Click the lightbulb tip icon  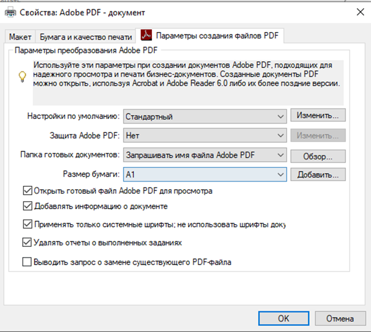pos(22,77)
